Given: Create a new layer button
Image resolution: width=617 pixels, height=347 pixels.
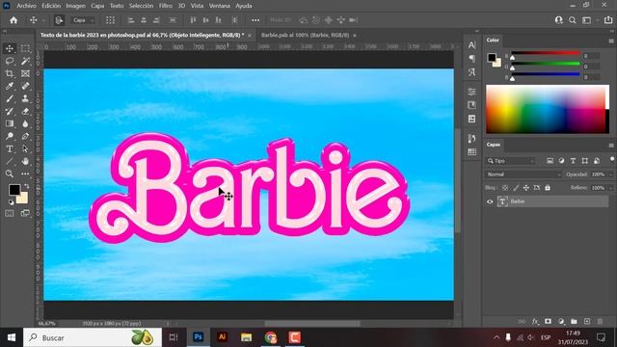Looking at the screenshot, I should (x=587, y=321).
